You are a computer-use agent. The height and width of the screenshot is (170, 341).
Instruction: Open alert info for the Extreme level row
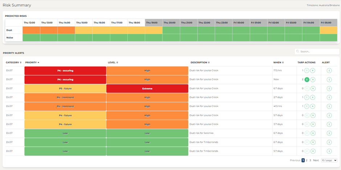(329, 89)
